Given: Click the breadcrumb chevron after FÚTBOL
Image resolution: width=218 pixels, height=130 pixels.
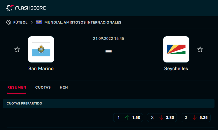Looking at the screenshot, I should coord(32,22).
